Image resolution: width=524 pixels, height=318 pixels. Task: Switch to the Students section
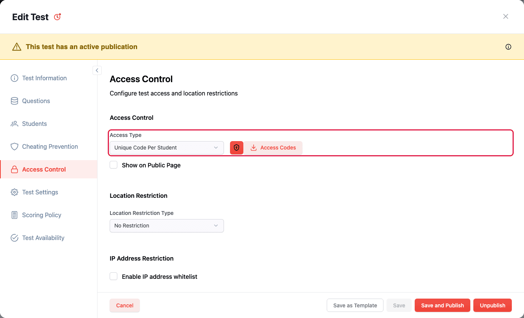tap(49, 124)
